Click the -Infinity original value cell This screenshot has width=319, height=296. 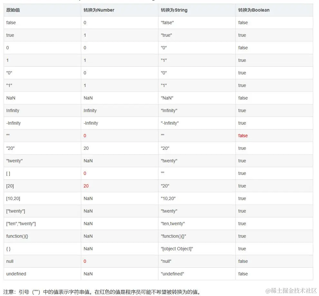point(14,123)
